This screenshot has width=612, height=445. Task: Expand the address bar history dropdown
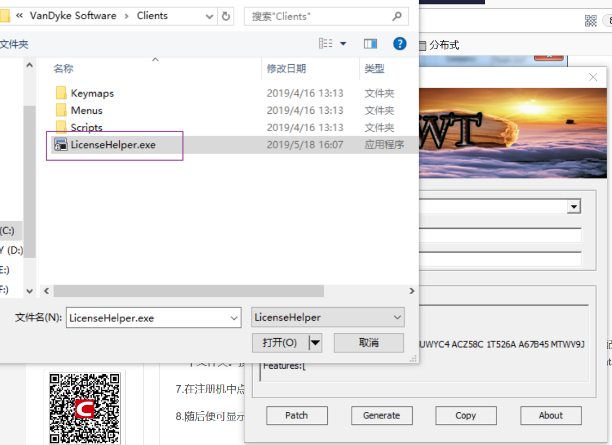(211, 16)
